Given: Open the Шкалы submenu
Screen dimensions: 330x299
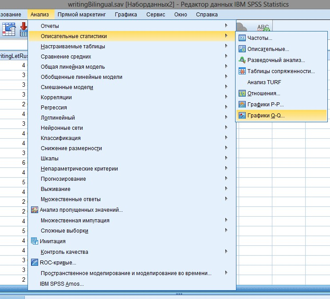Looking at the screenshot, I should coord(132,159).
